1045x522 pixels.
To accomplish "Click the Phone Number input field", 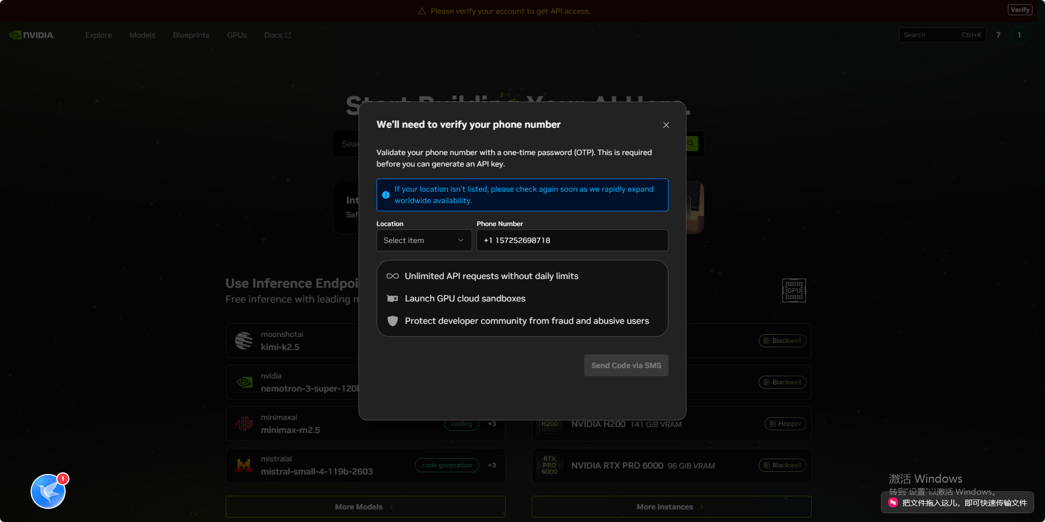I will pos(572,240).
